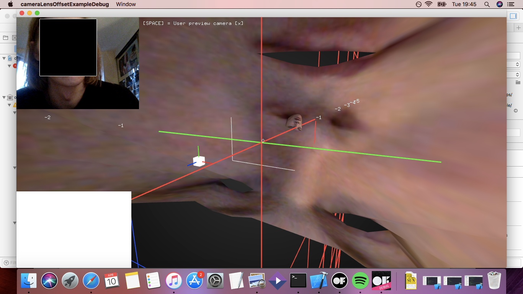
Task: Open System Preferences gear in Dock
Action: click(215, 281)
